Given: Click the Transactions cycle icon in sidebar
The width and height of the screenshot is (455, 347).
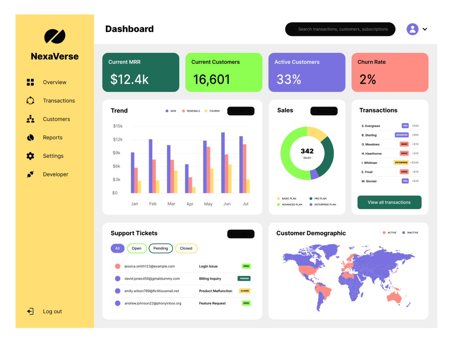Looking at the screenshot, I should 31,101.
